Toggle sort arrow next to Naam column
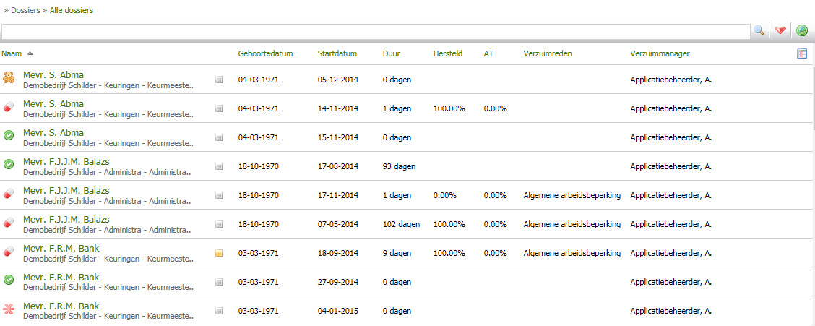The width and height of the screenshot is (815, 326). [x=30, y=53]
